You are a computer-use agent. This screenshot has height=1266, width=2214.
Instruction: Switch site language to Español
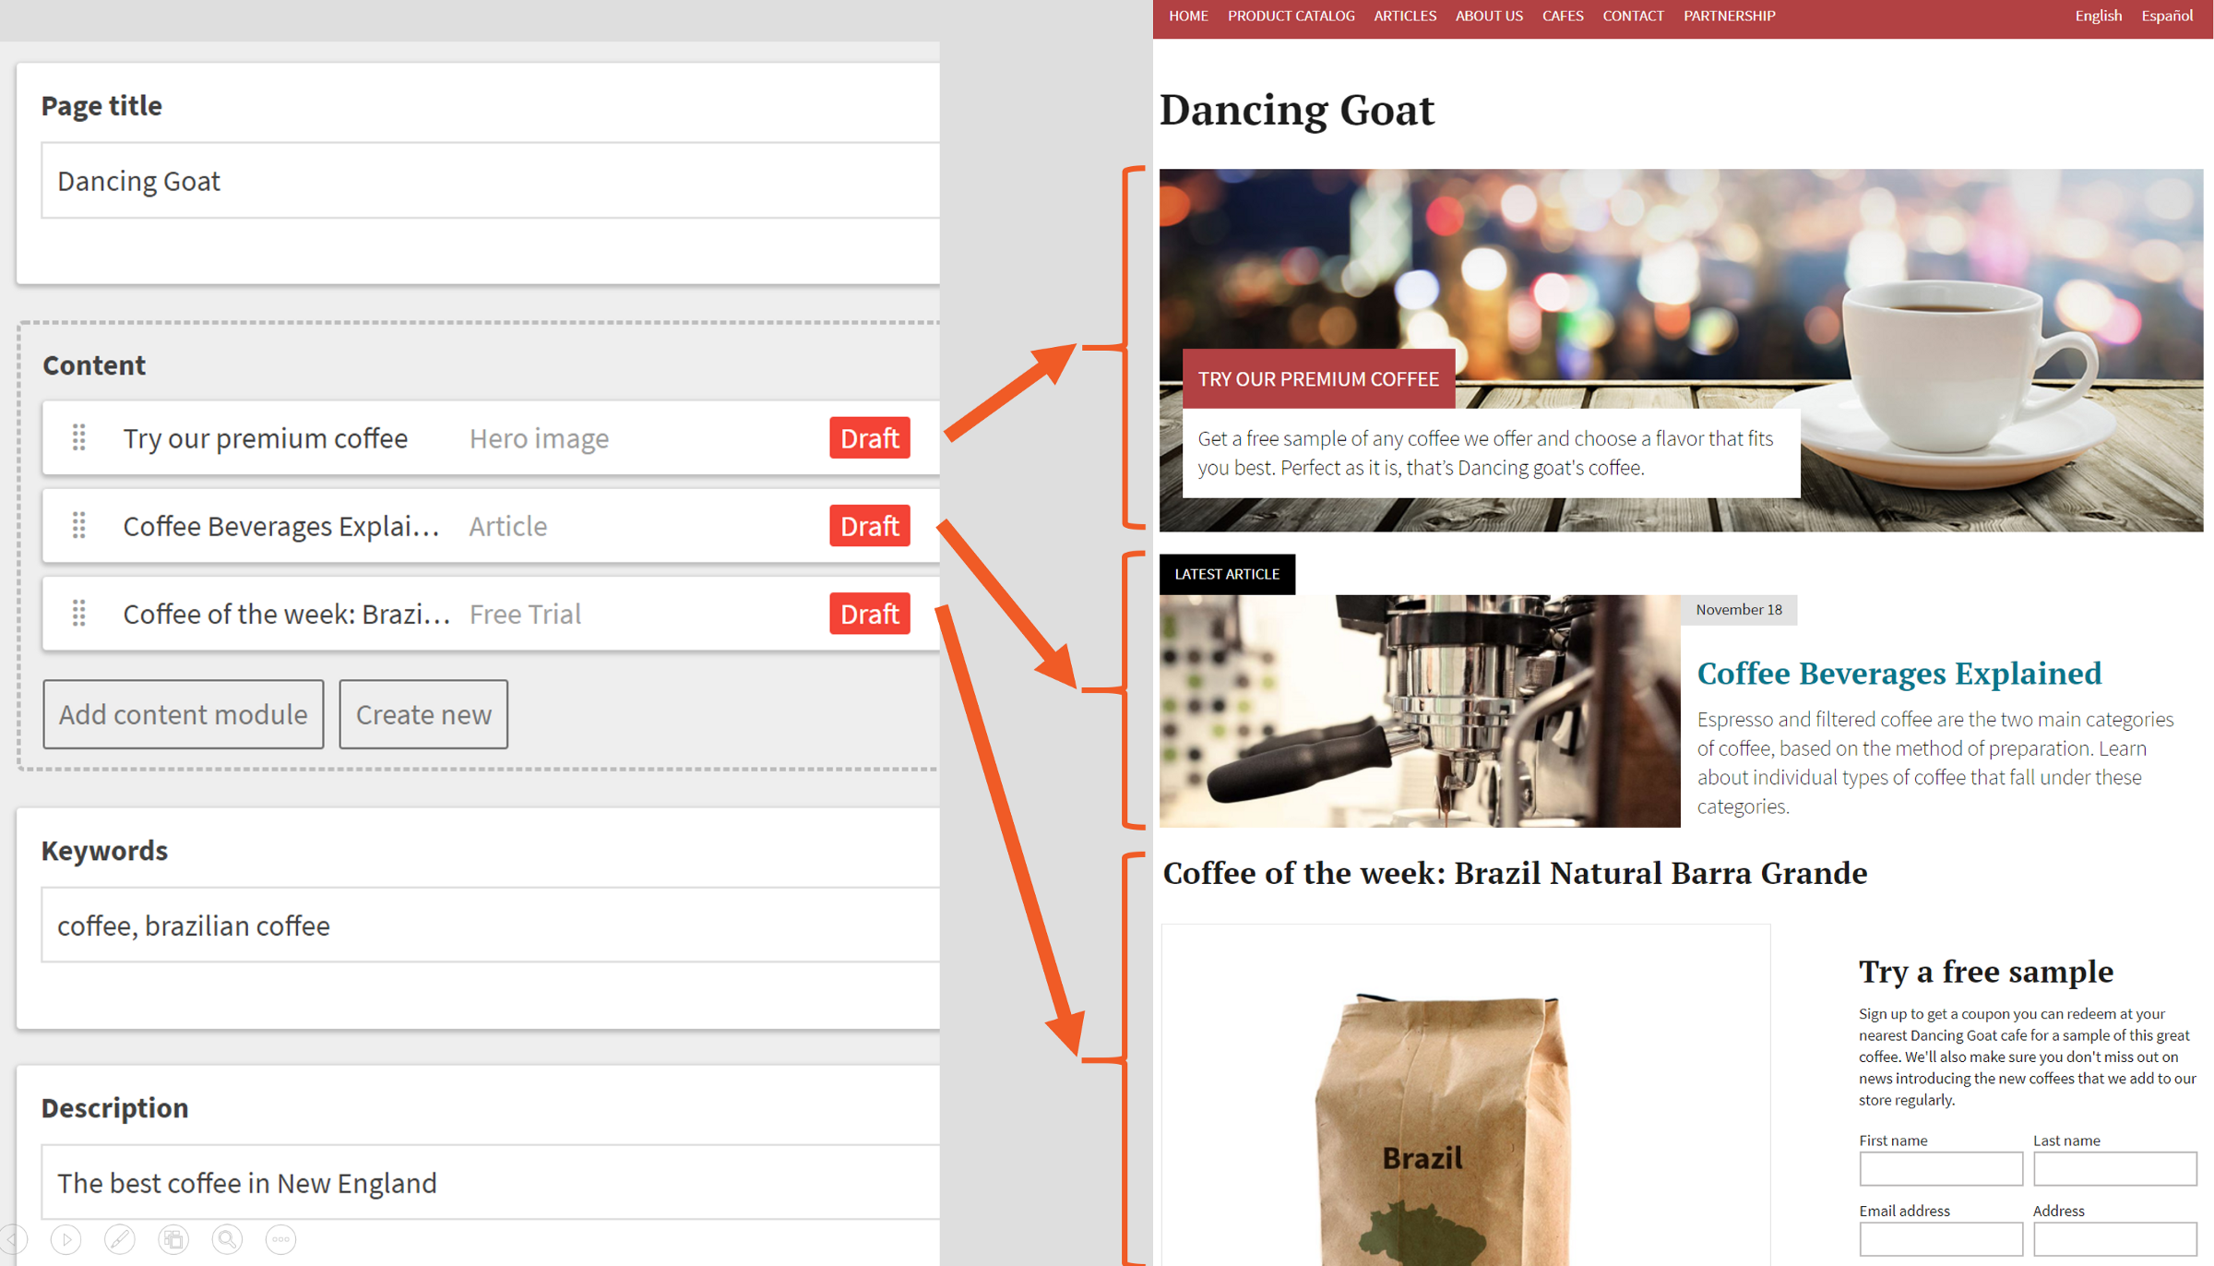(x=2166, y=16)
